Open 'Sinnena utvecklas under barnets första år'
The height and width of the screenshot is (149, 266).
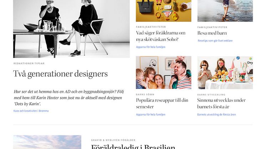(221, 103)
